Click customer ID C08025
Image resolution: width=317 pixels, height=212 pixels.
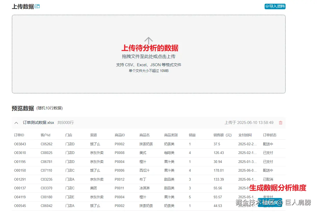pyautogui.click(x=47, y=153)
